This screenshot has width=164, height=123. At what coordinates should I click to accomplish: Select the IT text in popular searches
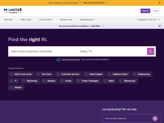point(16,81)
